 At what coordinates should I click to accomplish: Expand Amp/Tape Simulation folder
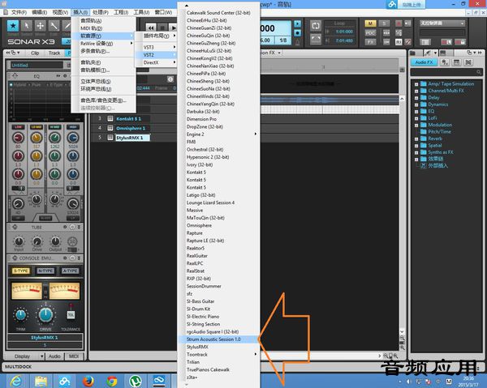[416, 84]
